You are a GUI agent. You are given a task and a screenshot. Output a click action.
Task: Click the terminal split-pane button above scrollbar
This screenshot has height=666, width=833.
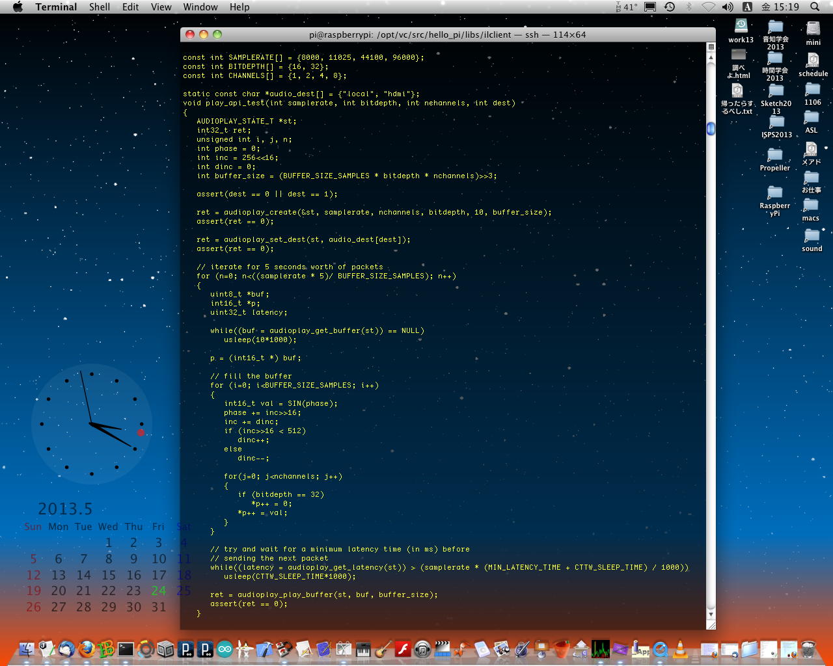click(711, 47)
